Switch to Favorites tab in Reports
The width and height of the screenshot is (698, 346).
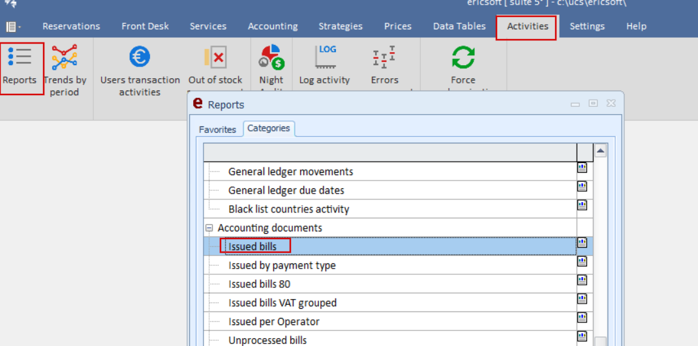[x=218, y=130]
